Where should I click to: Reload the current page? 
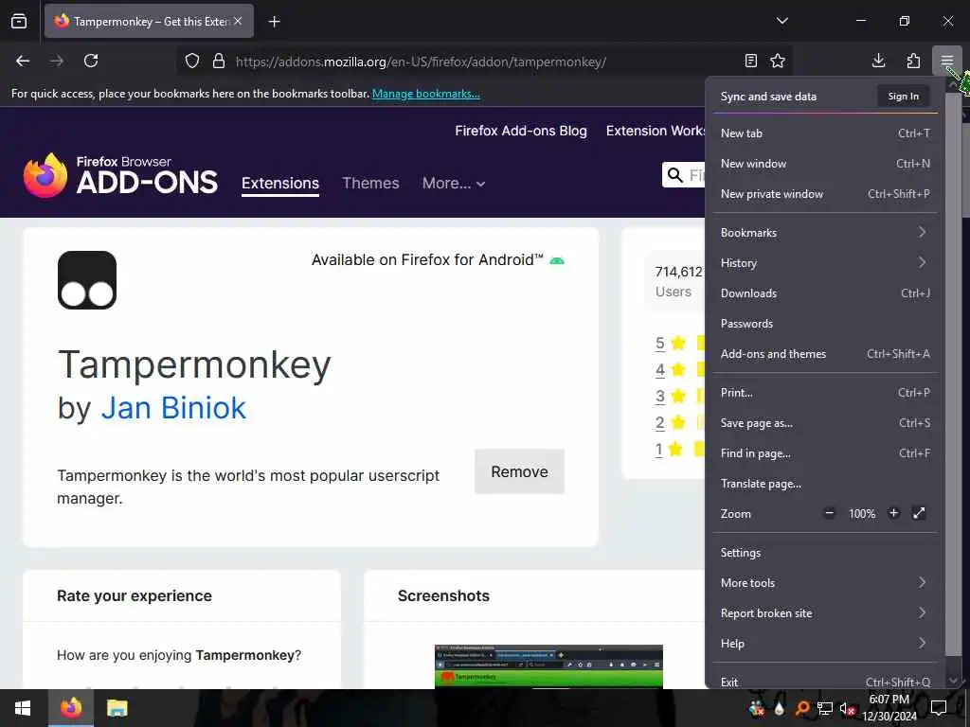[x=91, y=61]
